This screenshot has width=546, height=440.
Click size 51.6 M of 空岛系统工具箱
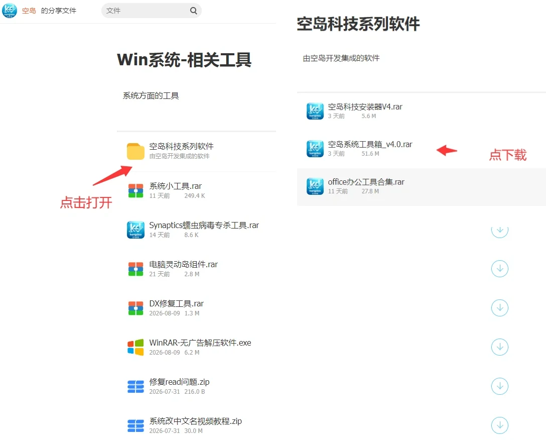[x=370, y=154]
